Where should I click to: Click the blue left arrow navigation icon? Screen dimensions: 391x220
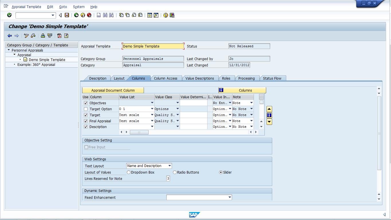pyautogui.click(x=10, y=36)
